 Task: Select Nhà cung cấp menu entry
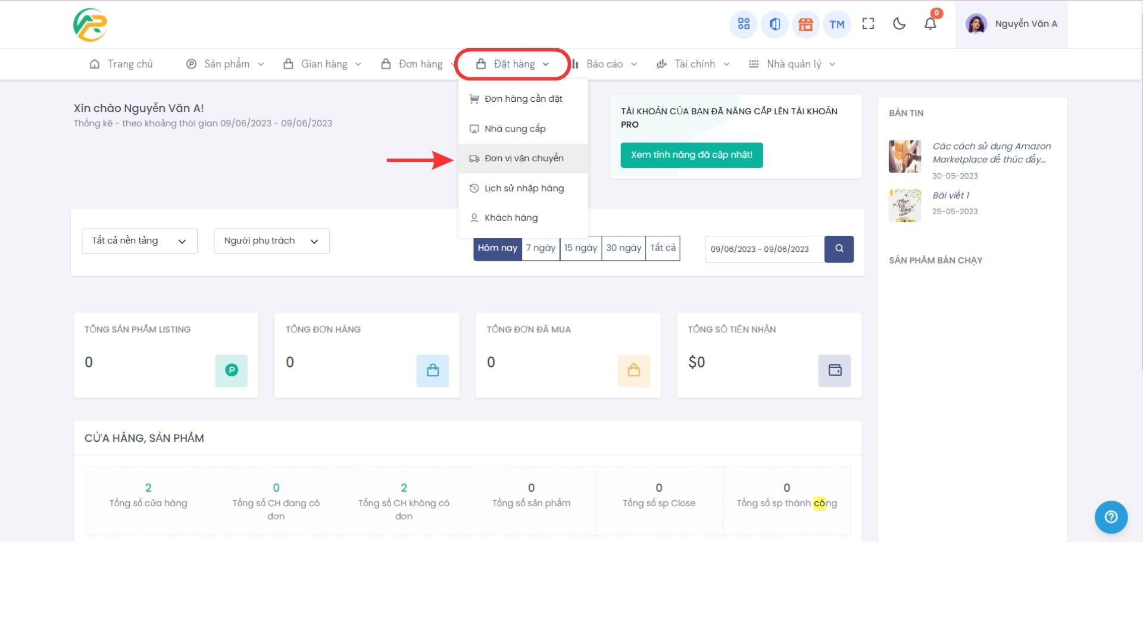(523, 129)
